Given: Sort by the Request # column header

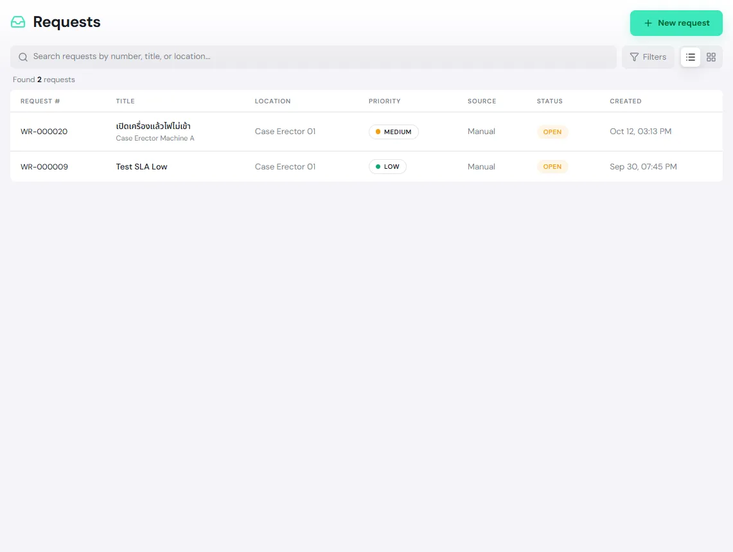Looking at the screenshot, I should point(40,101).
